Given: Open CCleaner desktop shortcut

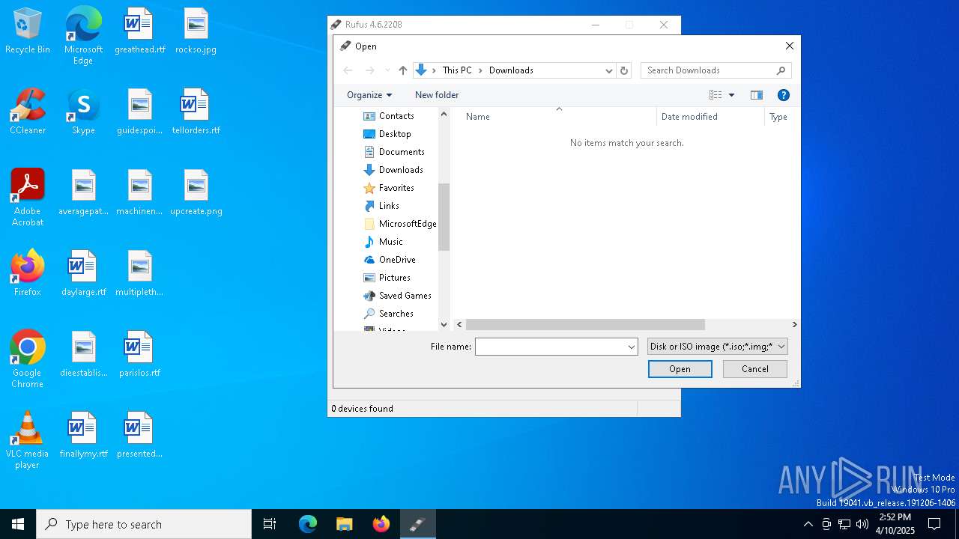Looking at the screenshot, I should pos(27,112).
